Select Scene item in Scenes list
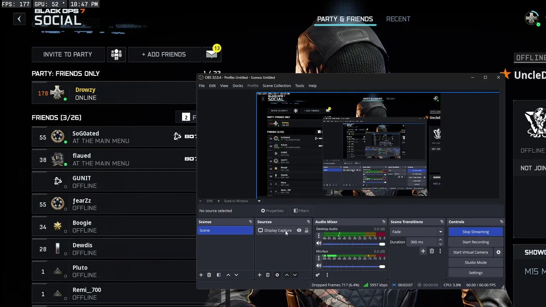This screenshot has height=307, width=546. point(225,230)
